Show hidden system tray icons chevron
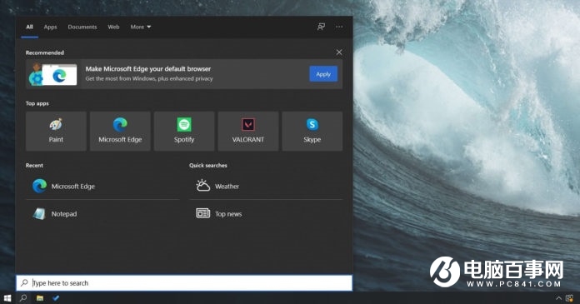This screenshot has height=304, width=580. coord(558,298)
